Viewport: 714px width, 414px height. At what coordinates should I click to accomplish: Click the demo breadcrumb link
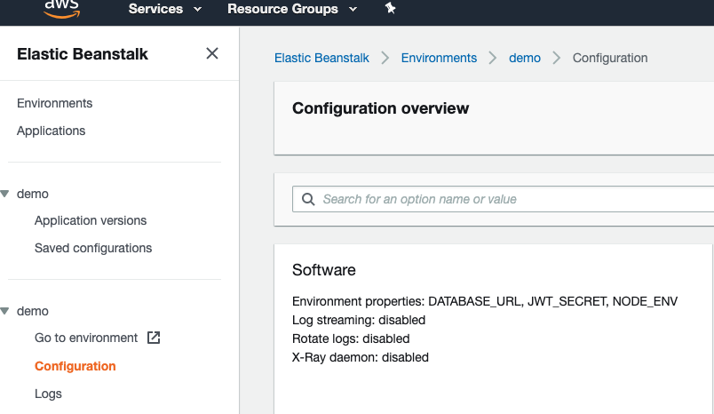525,58
